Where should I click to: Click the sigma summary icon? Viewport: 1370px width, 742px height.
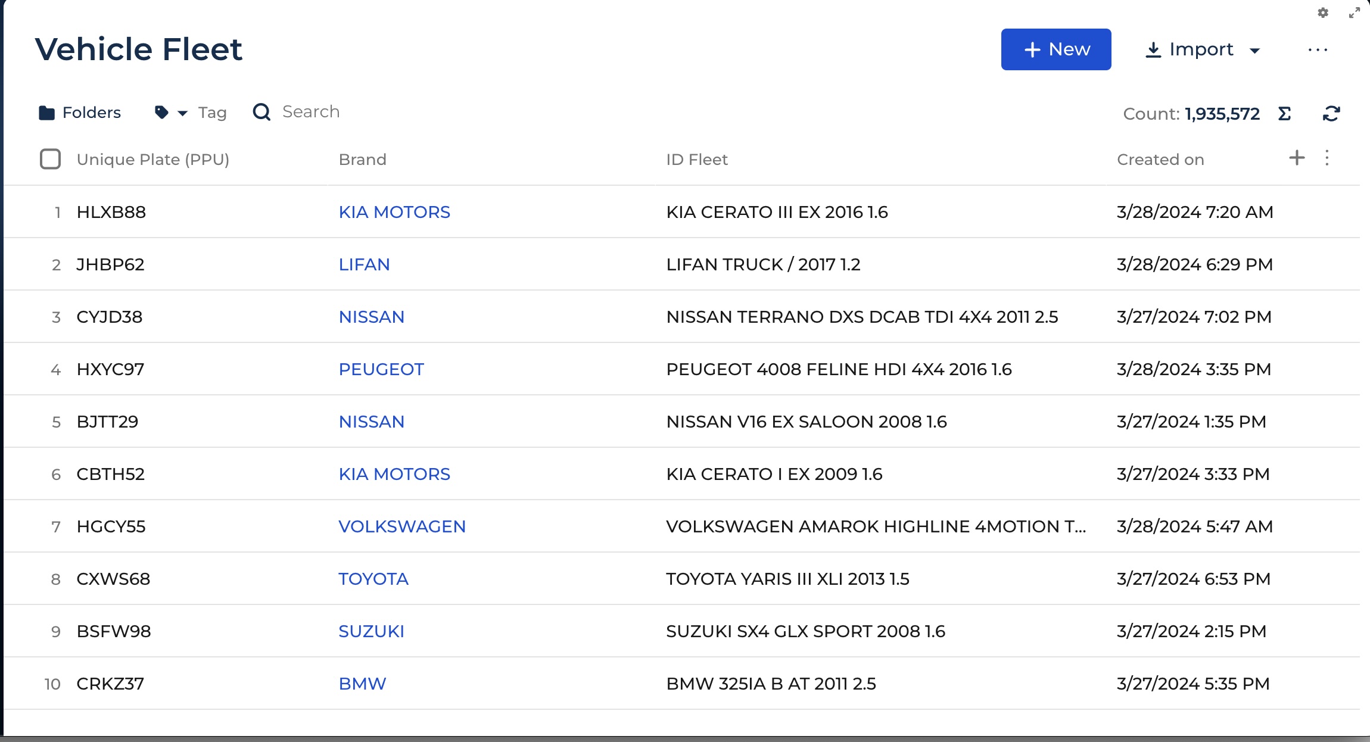tap(1285, 113)
